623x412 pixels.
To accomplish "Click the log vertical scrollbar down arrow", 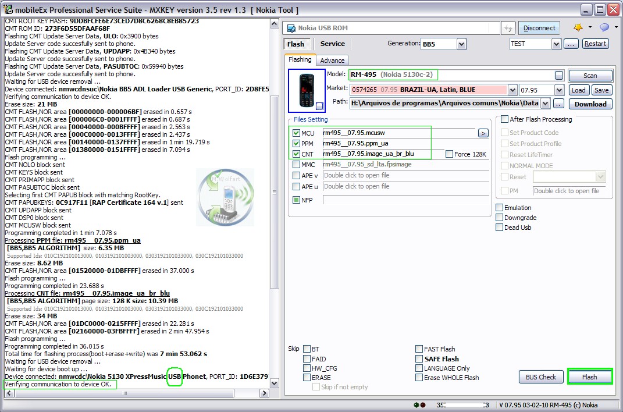I will click(x=274, y=383).
